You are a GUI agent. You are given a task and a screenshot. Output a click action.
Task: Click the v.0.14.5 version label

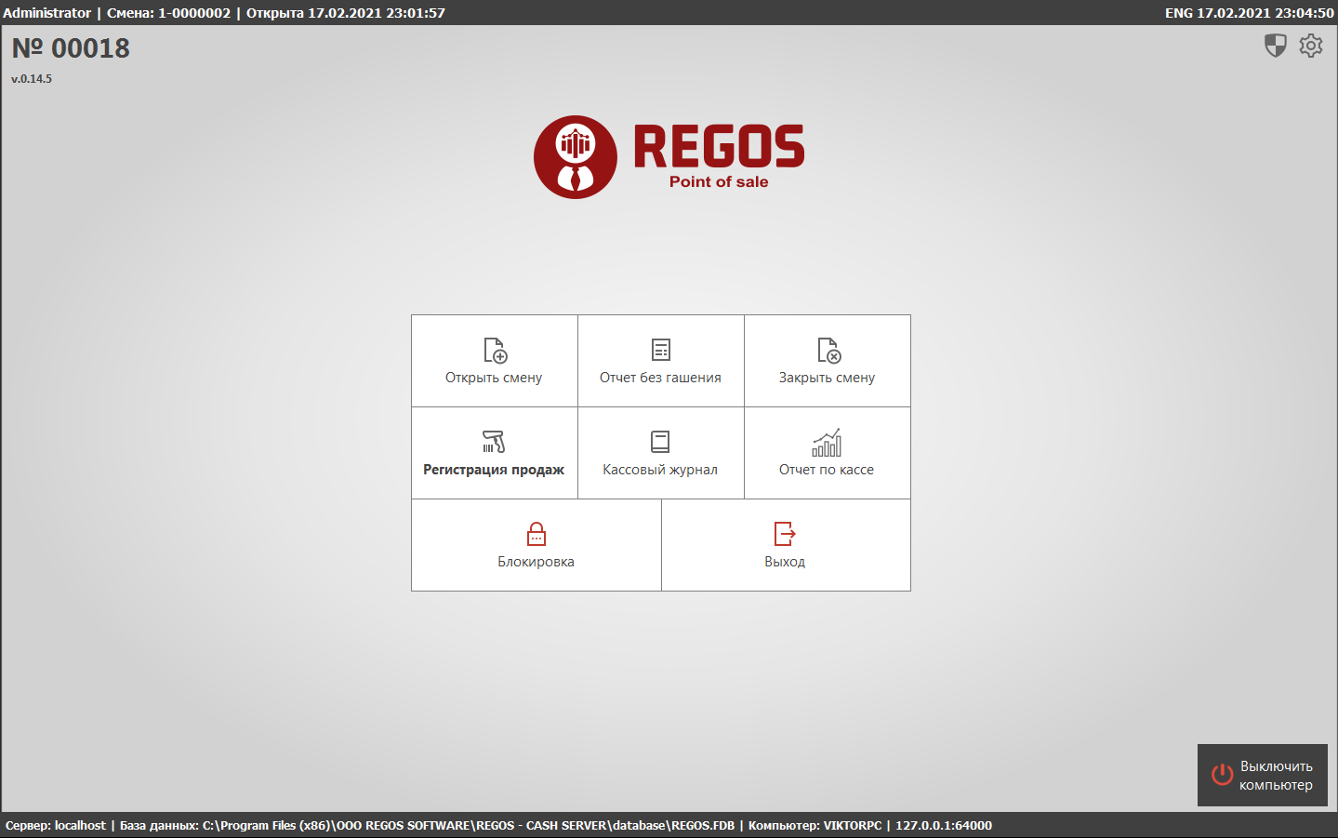pyautogui.click(x=32, y=79)
